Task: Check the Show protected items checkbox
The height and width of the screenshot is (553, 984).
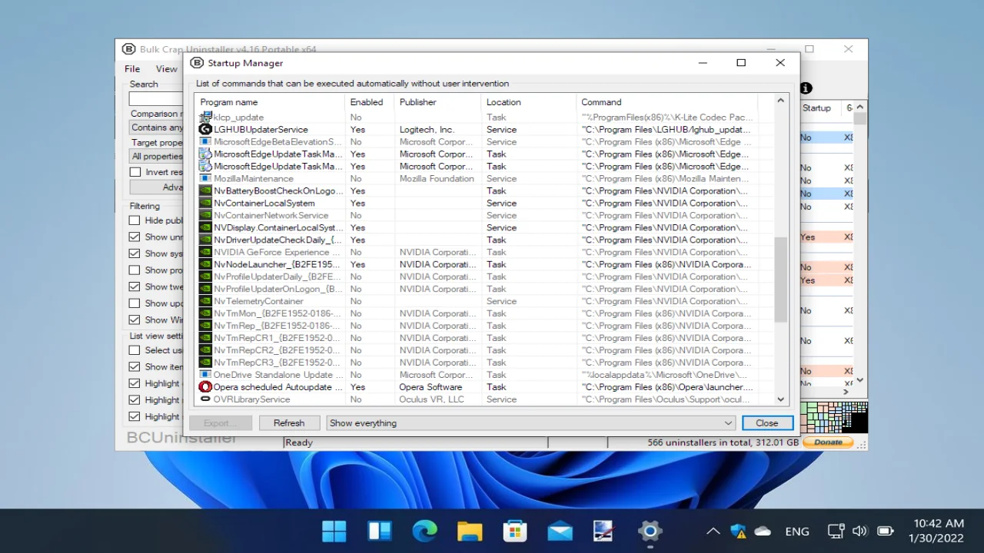Action: pyautogui.click(x=135, y=270)
